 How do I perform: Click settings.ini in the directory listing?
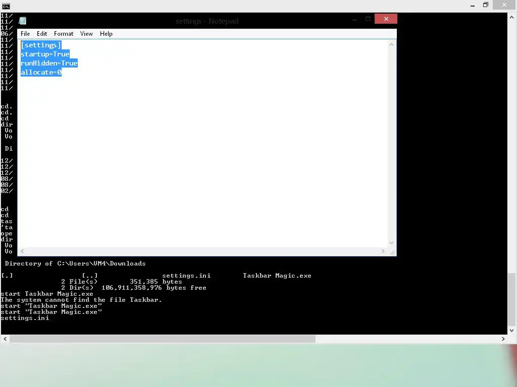[x=186, y=276]
